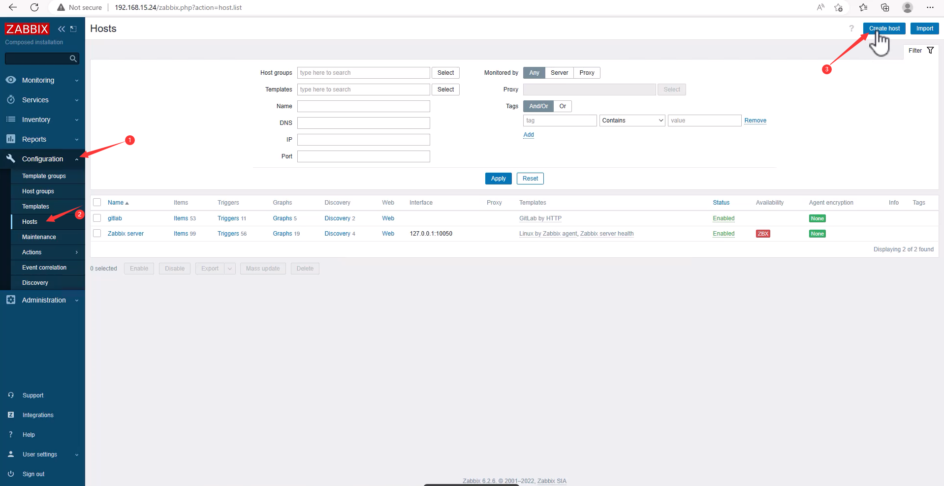Click the Name filter input field

pyautogui.click(x=363, y=106)
